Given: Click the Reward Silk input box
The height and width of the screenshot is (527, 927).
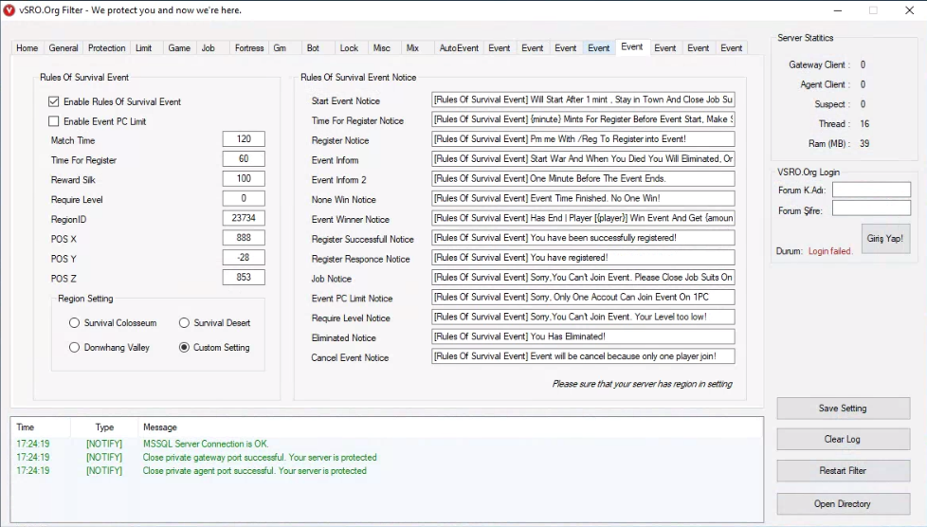Looking at the screenshot, I should (244, 178).
